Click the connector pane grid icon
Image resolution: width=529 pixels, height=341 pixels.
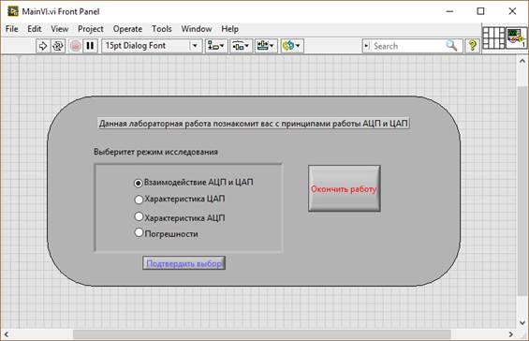coord(494,38)
